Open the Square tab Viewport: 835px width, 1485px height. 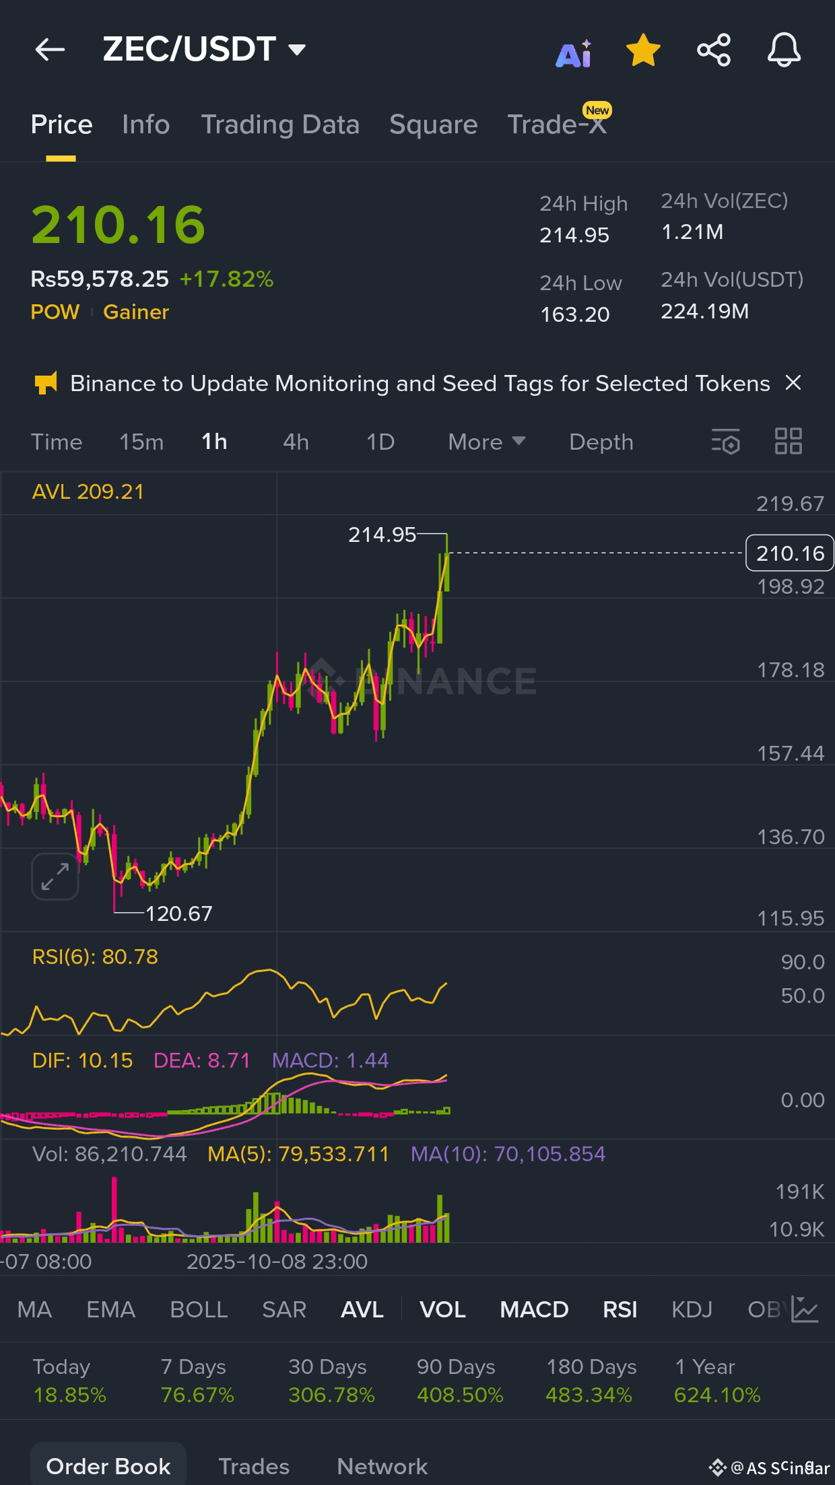(434, 125)
